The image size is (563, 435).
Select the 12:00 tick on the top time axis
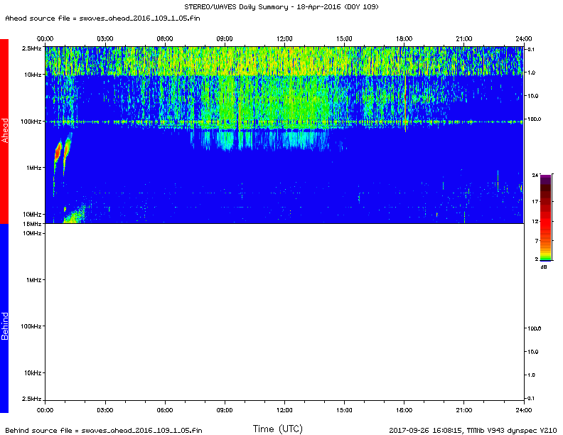tap(284, 38)
